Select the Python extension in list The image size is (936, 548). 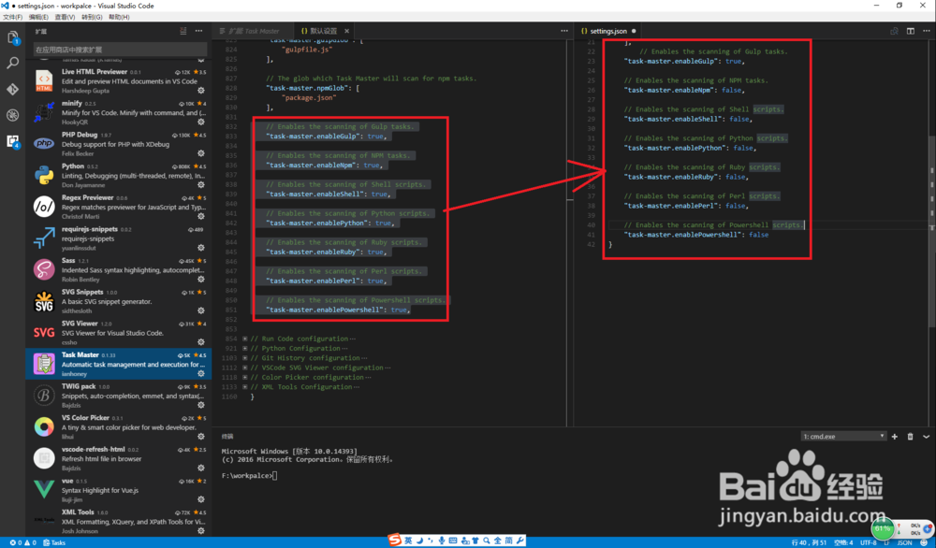[118, 175]
